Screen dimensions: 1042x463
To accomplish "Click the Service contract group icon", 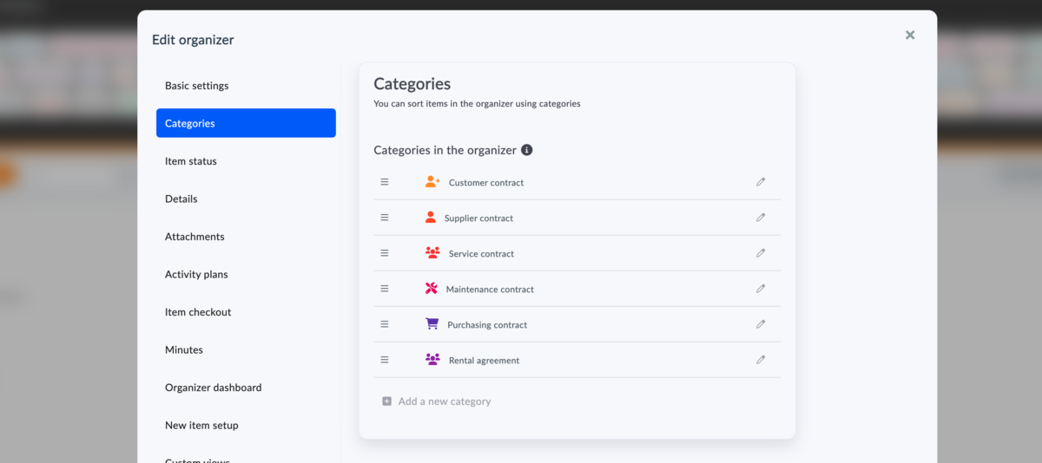I will pos(432,253).
